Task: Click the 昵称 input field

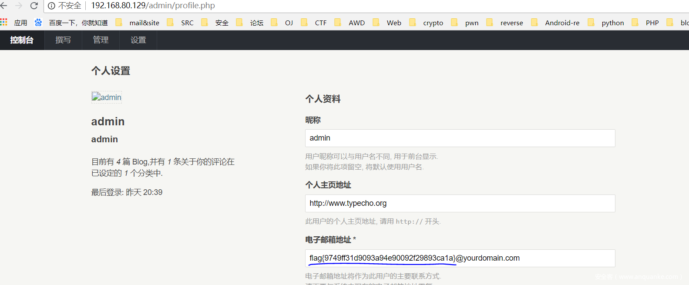Action: tap(460, 138)
